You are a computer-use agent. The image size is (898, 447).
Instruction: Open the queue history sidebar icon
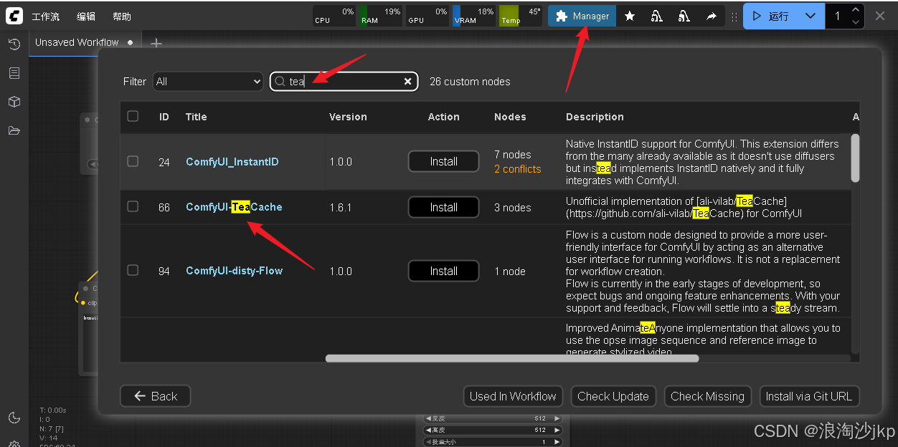[14, 44]
